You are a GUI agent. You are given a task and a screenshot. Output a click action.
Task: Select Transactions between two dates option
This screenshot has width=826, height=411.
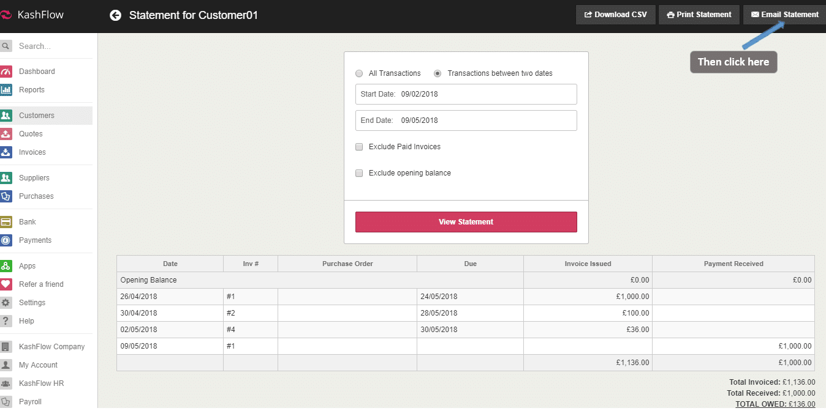(438, 73)
